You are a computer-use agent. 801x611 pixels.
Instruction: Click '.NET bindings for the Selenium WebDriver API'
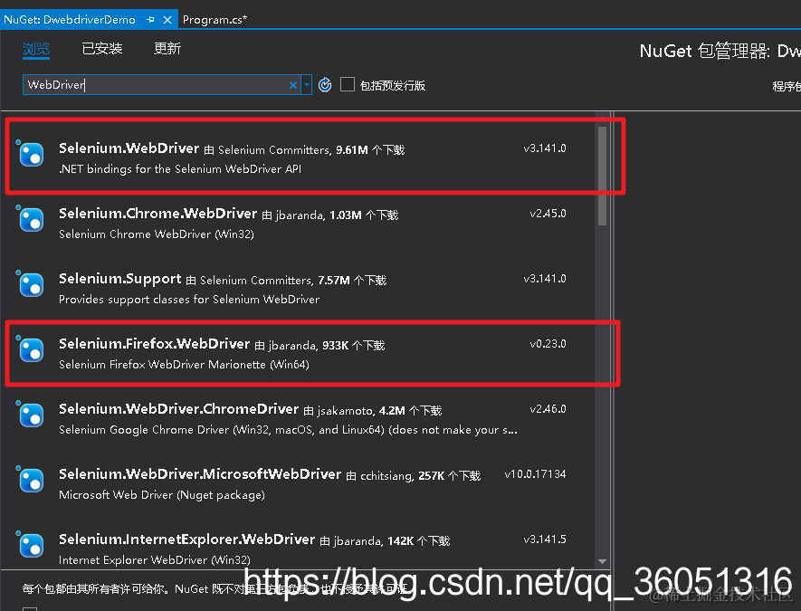point(180,169)
